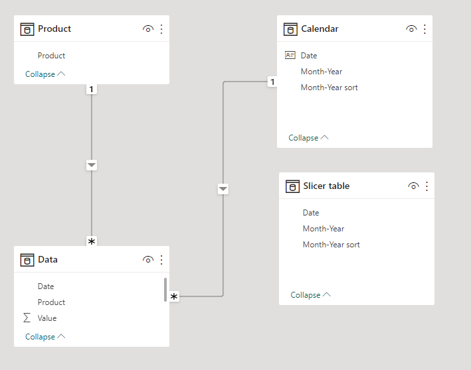Click the Slicer table title text
471x370 pixels.
[326, 186]
